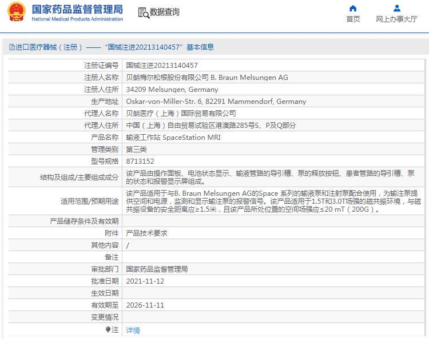Image resolution: width=429 pixels, height=339 pixels.
Task: Click the 适用范围/预期用途 label
Action: (90, 201)
